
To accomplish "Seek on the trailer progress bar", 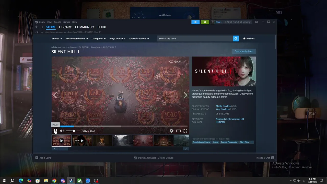I will click(x=120, y=126).
